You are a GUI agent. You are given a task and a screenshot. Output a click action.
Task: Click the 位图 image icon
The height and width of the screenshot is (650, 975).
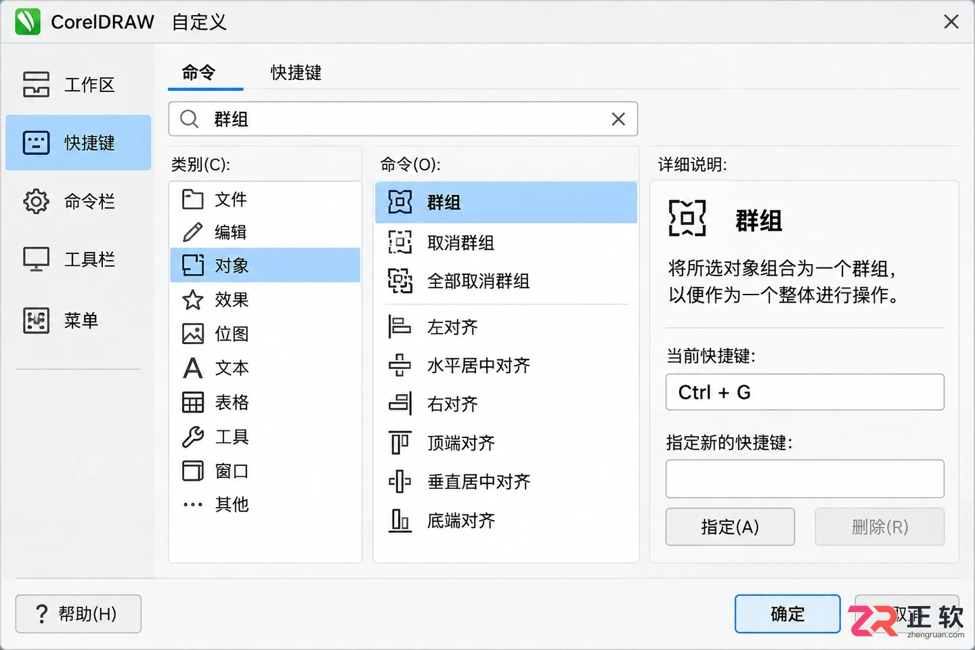[x=193, y=334]
